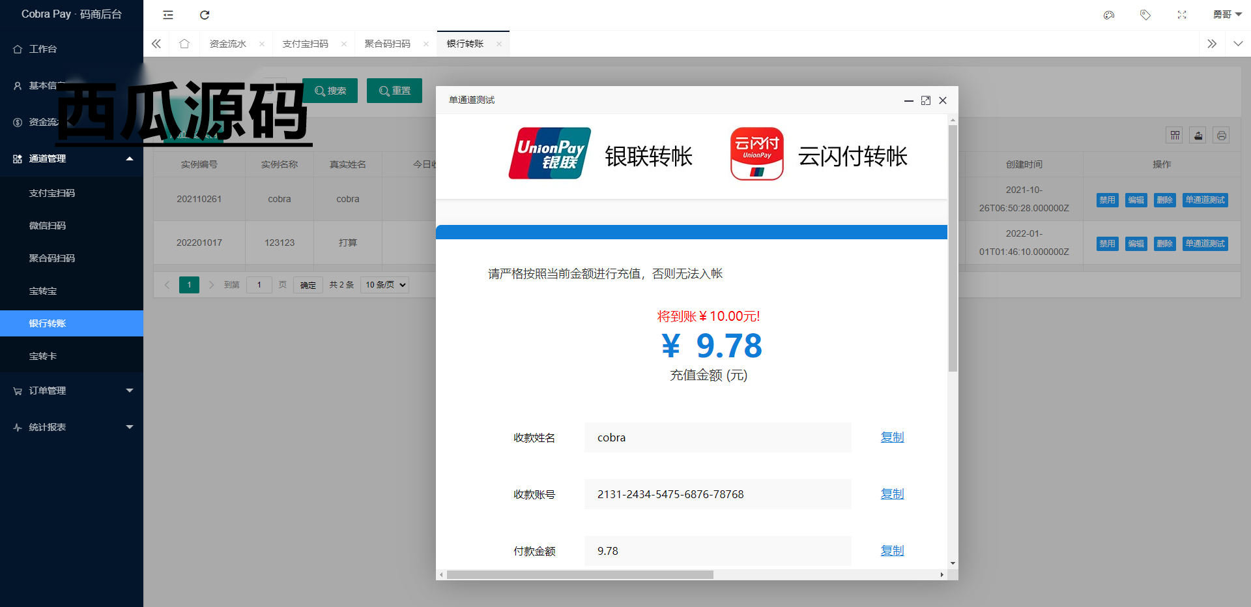Click 单通道测试 for instance 202201017
This screenshot has height=607, width=1251.
[1205, 243]
